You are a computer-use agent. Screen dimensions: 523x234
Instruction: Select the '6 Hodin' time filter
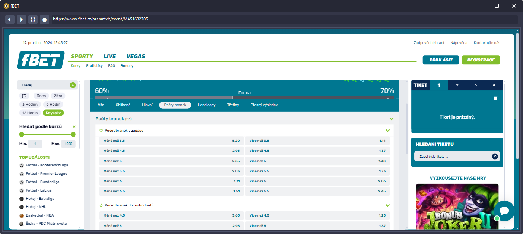point(53,105)
